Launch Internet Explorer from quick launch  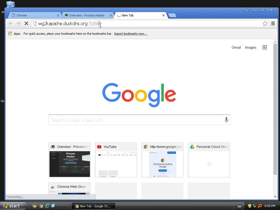(47, 206)
